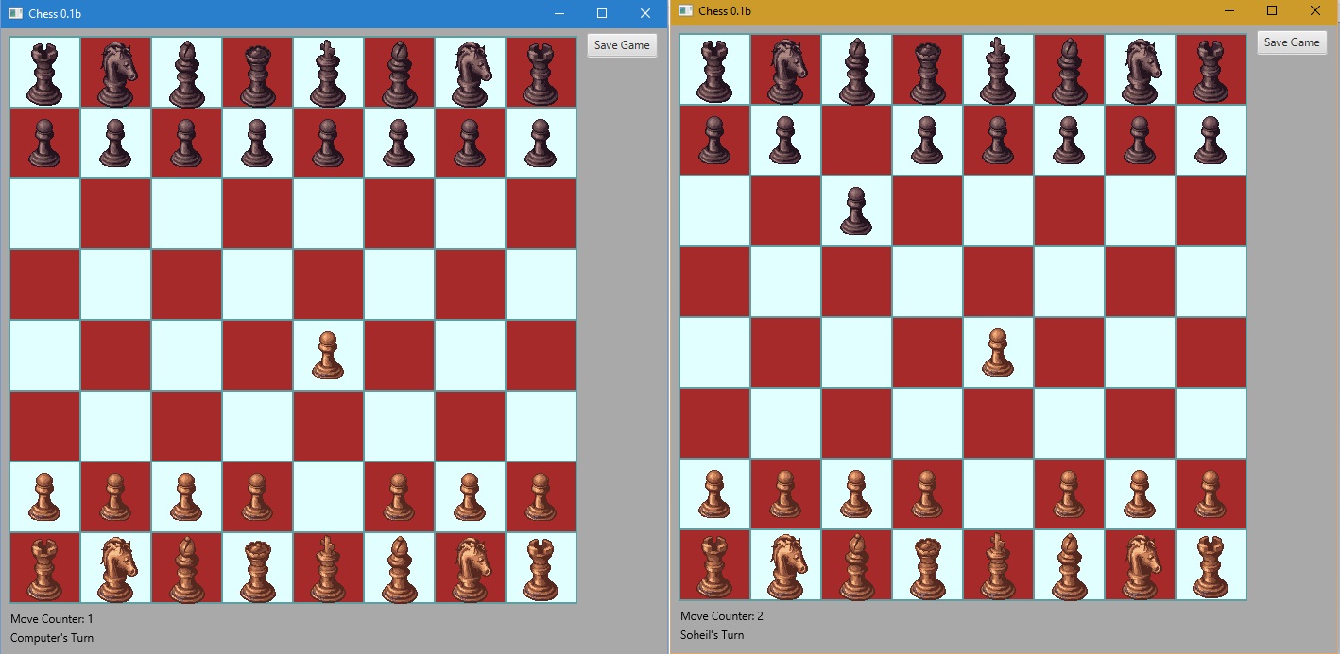Viewport: 1340px width, 654px height.
Task: Maximize the left chess window
Action: pos(602,13)
